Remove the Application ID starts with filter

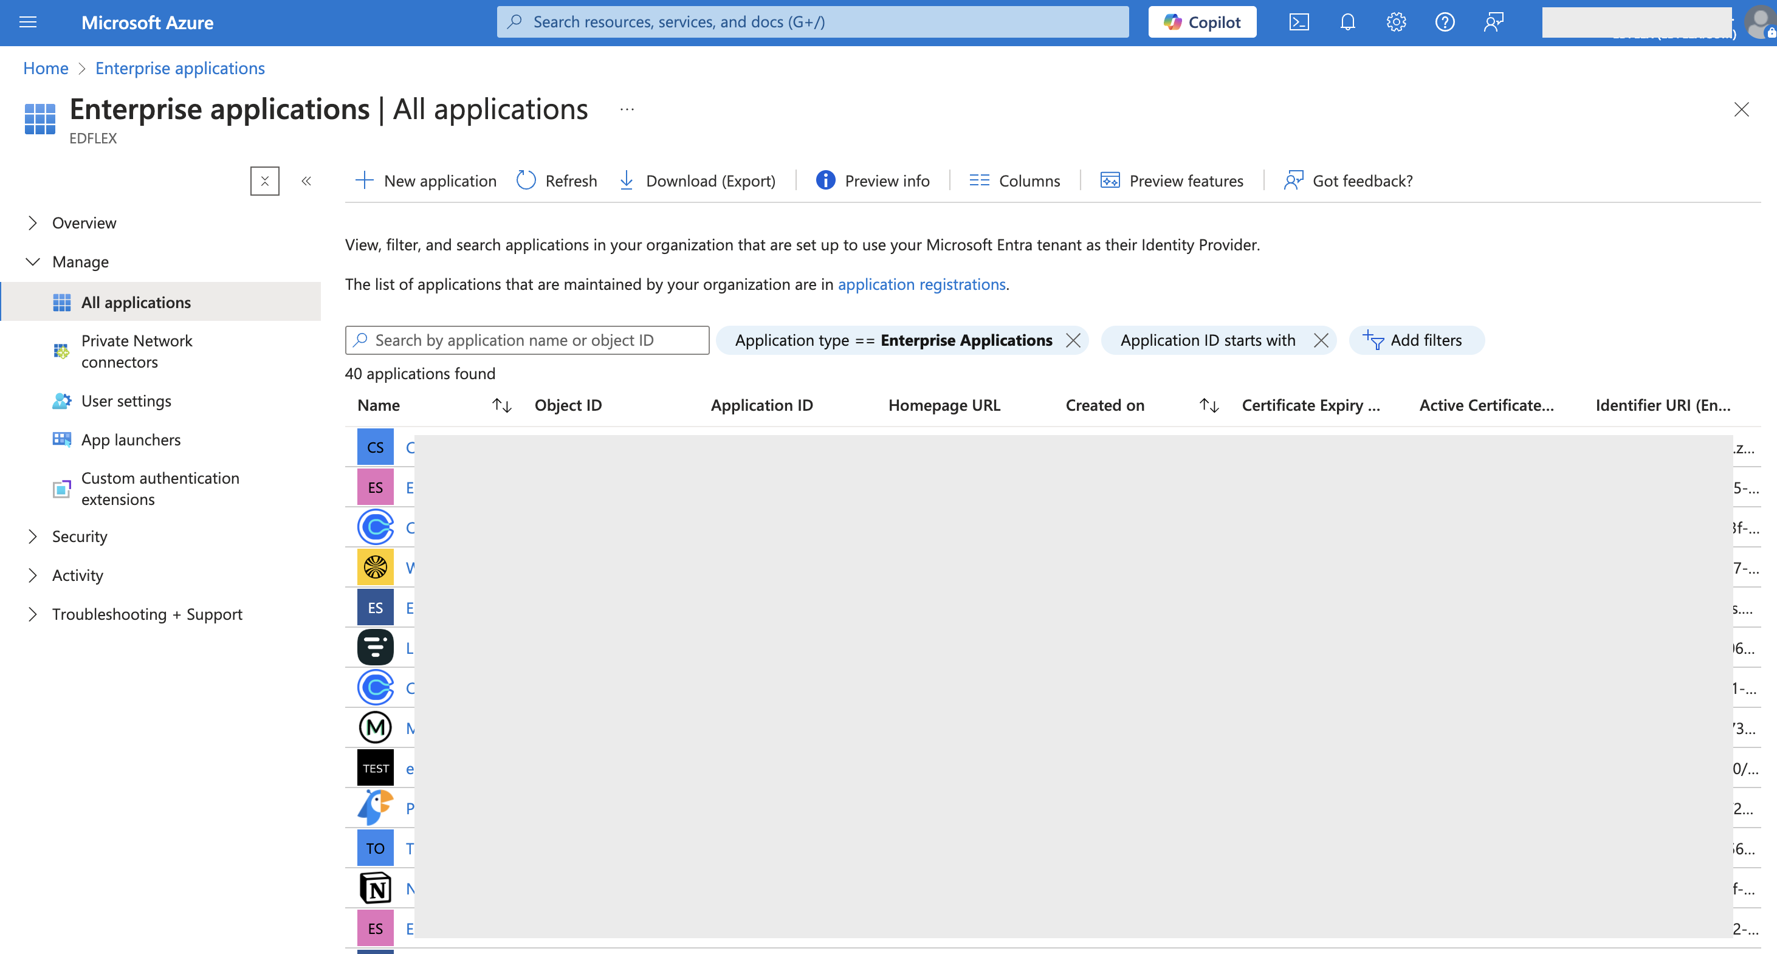click(x=1321, y=340)
